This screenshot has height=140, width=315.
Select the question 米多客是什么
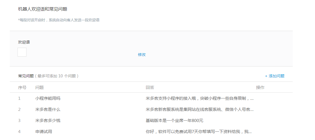pos(48,110)
